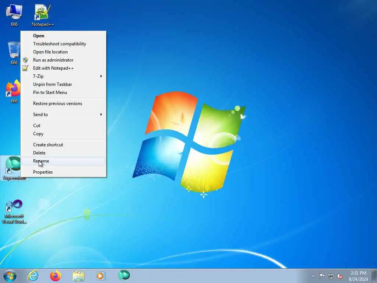Open the Windows Start menu orb

pyautogui.click(x=10, y=276)
